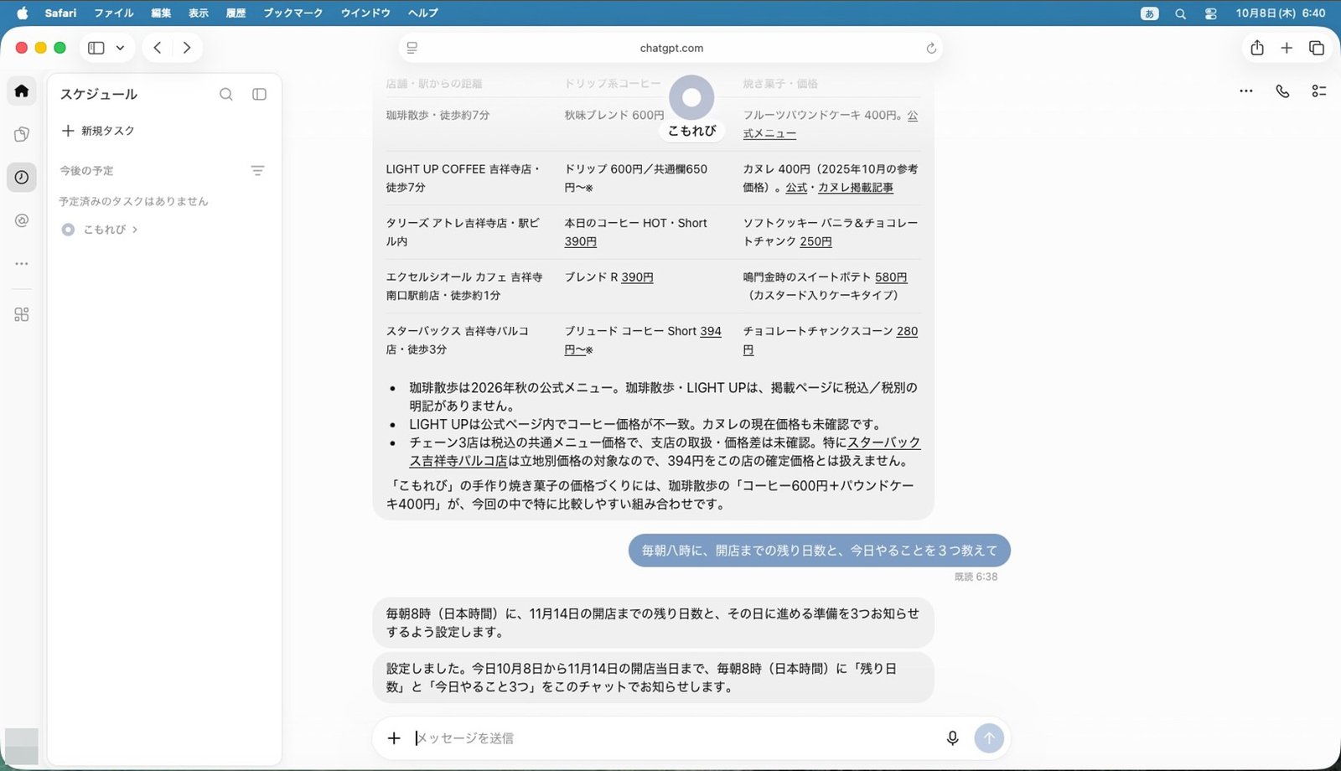The height and width of the screenshot is (771, 1341).
Task: Open the library icon below home
Action: [x=22, y=134]
